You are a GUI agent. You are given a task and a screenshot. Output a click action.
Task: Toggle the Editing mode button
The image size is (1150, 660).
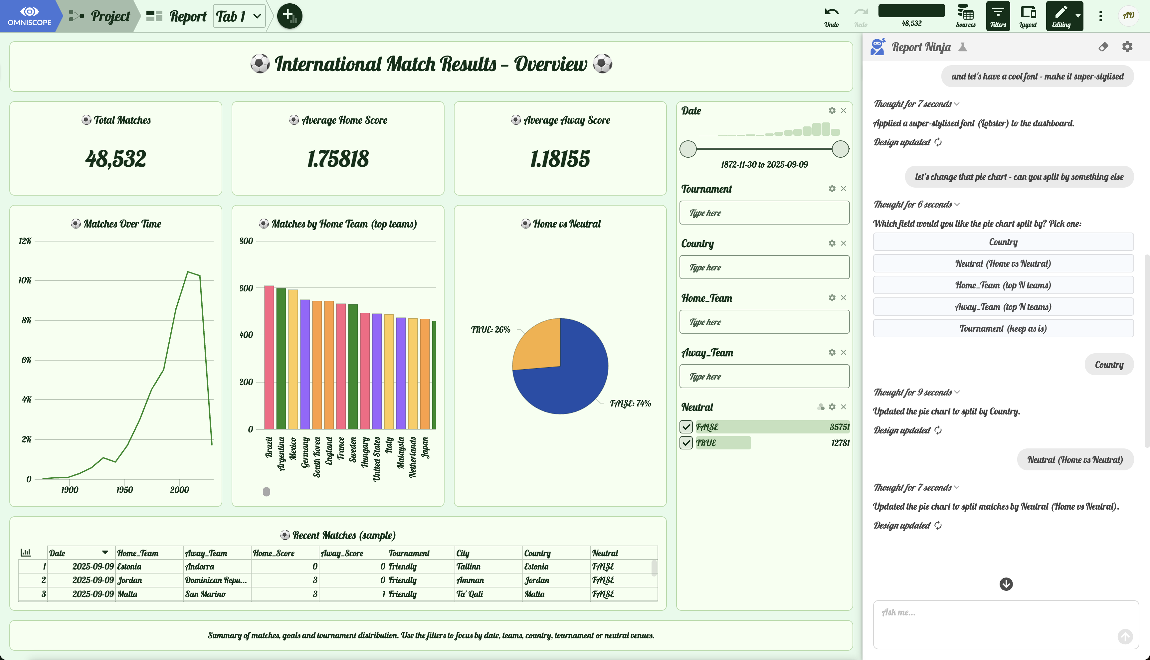pos(1061,16)
